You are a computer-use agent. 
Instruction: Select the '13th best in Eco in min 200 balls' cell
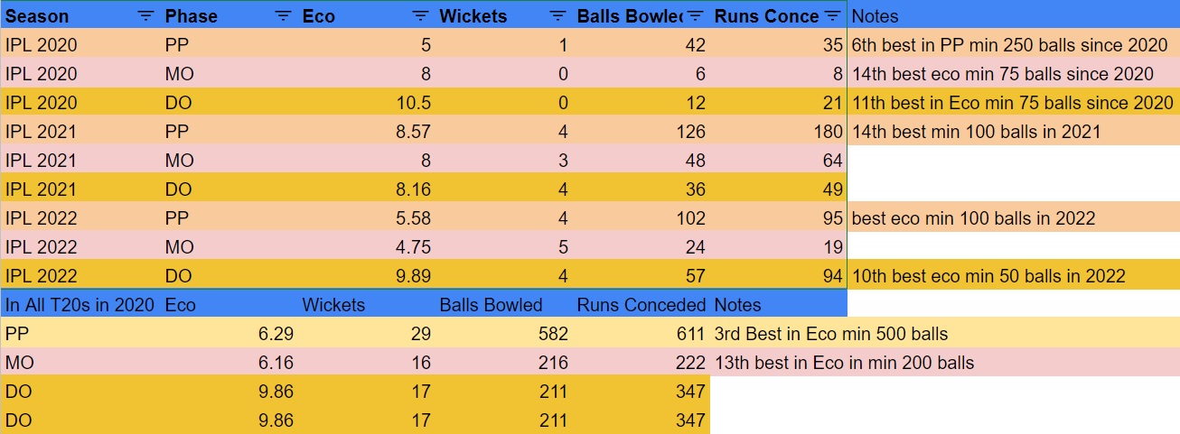[945, 363]
